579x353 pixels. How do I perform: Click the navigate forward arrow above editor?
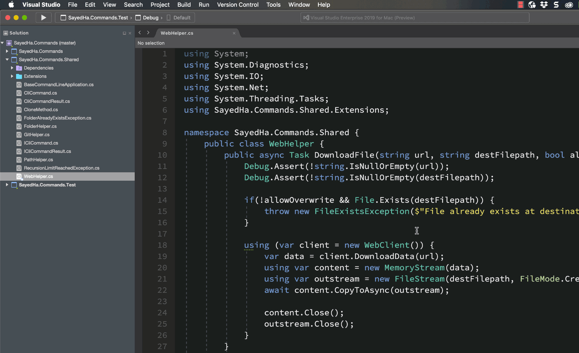148,33
